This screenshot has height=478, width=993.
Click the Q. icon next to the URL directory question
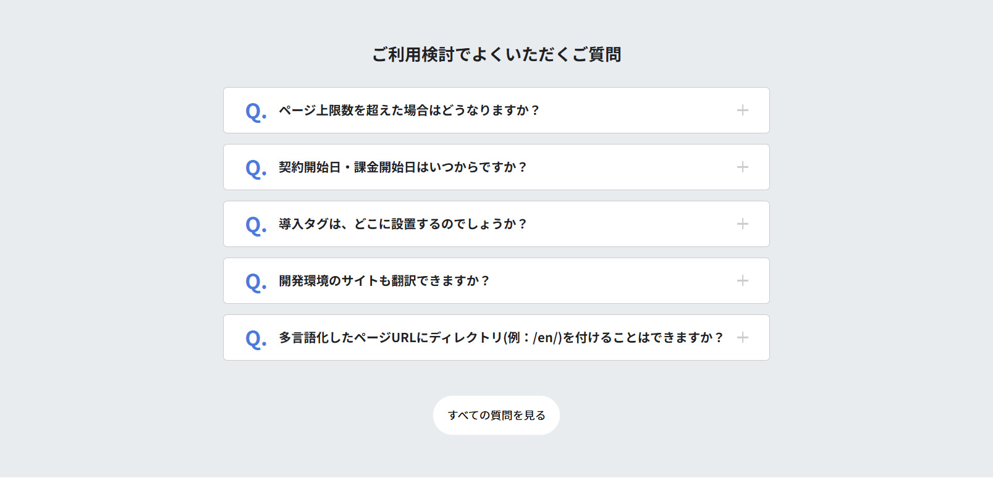coord(254,338)
